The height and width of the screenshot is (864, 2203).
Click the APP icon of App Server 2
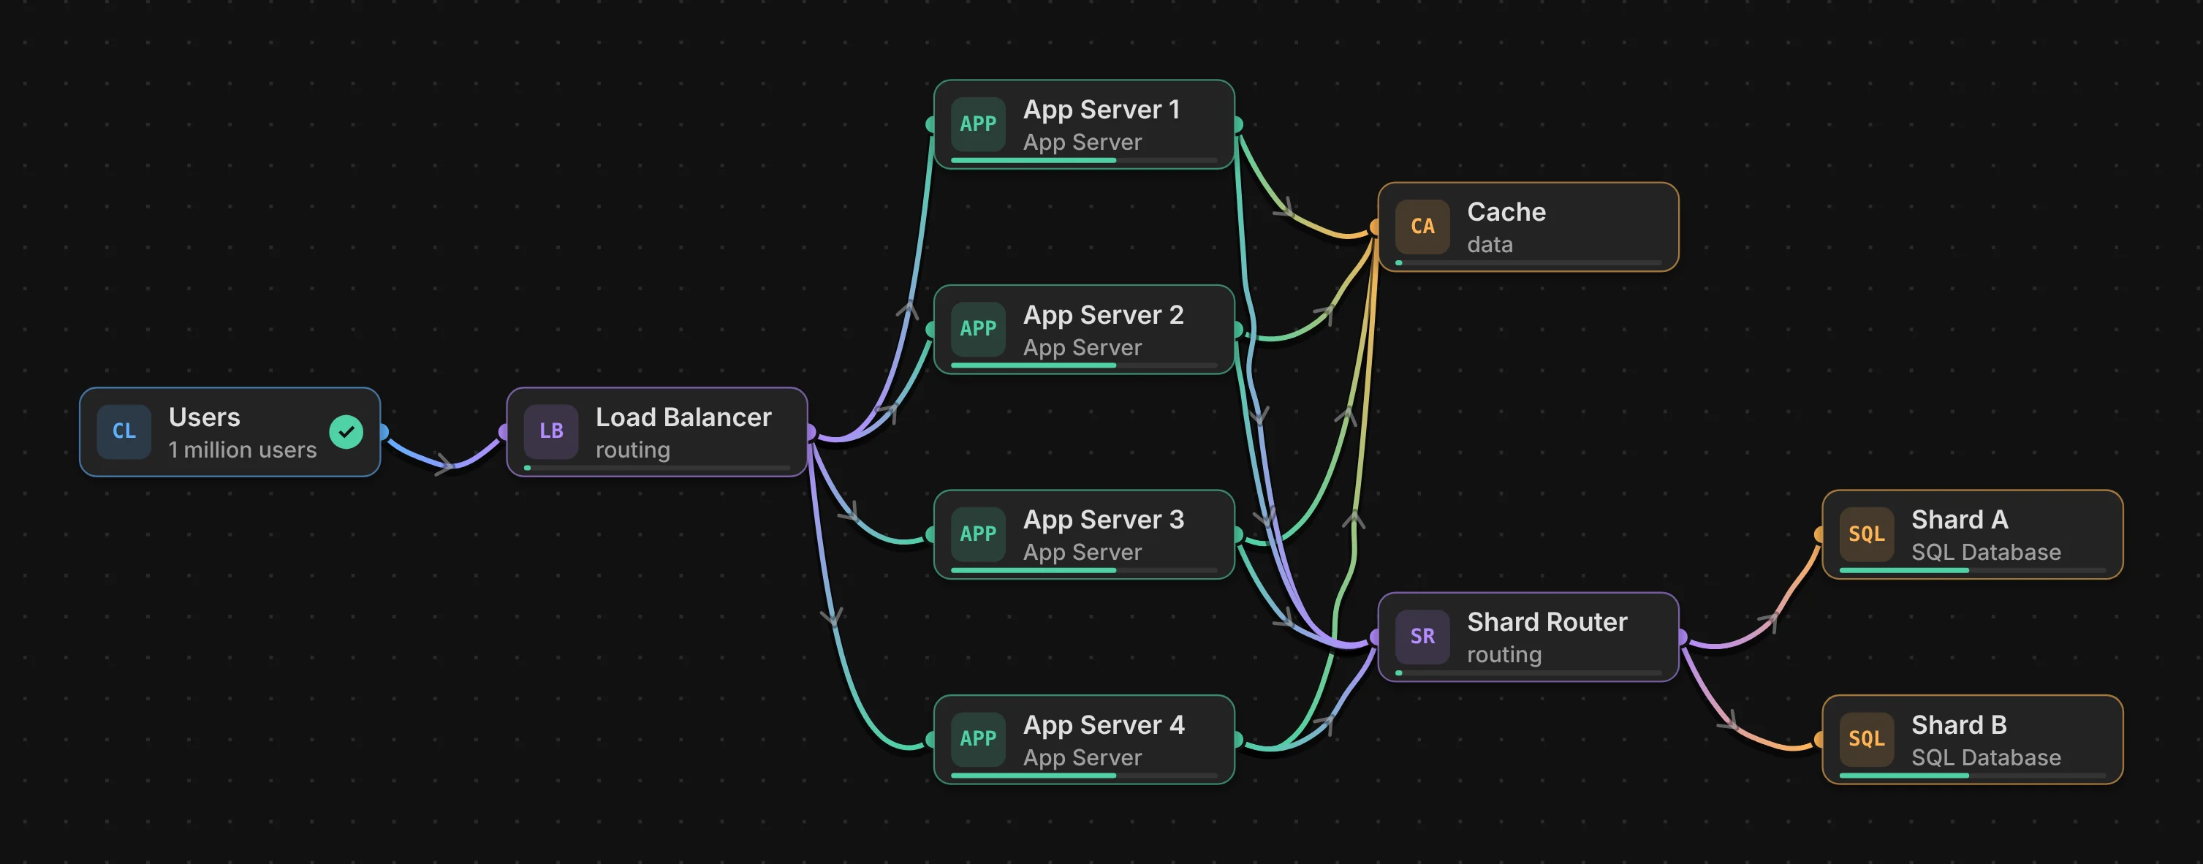(979, 328)
